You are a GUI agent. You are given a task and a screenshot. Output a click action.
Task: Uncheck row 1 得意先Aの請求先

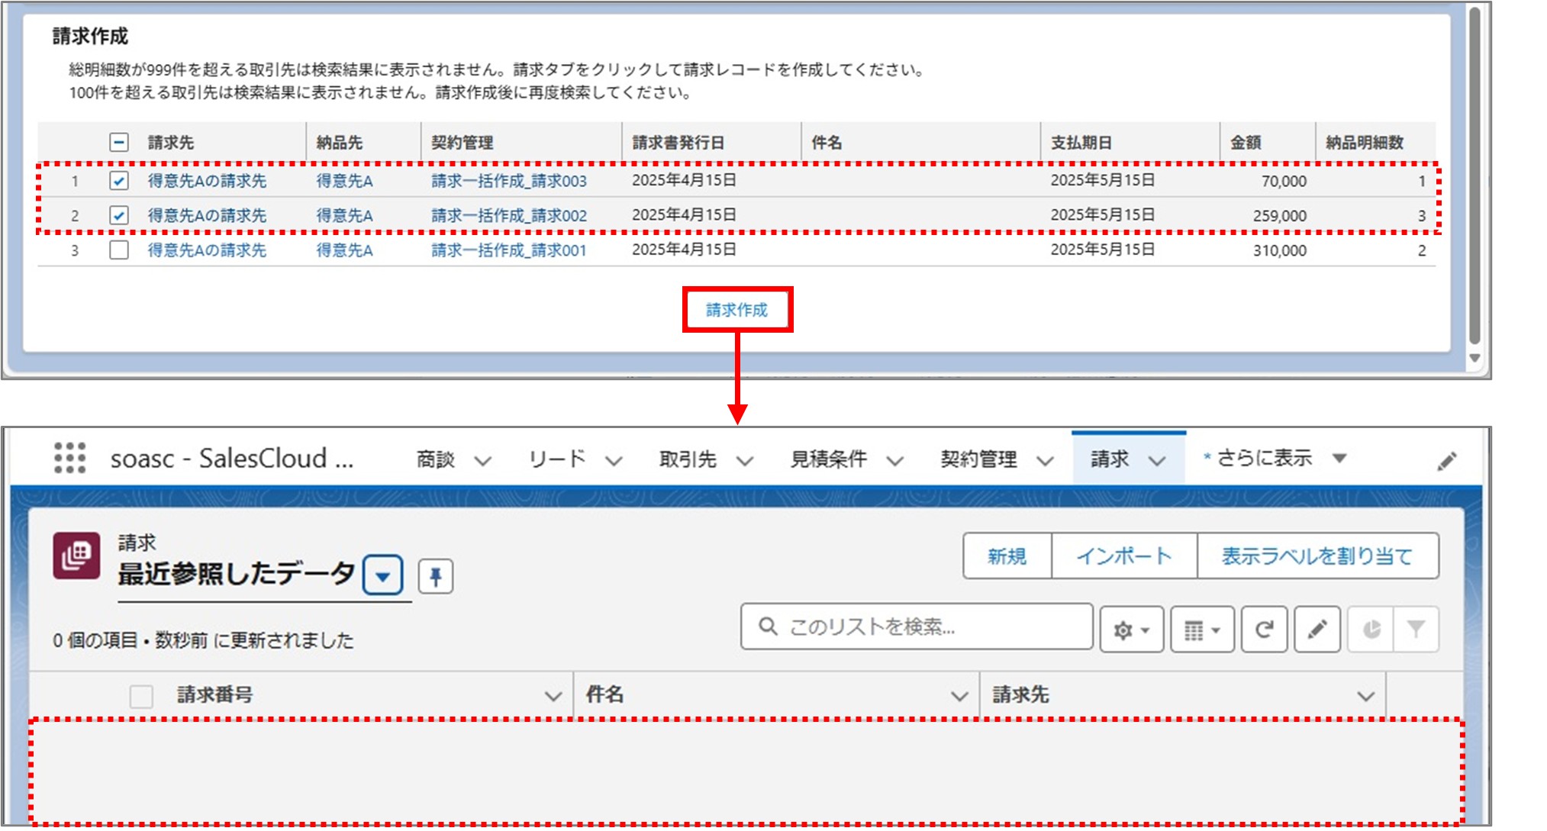(x=119, y=181)
